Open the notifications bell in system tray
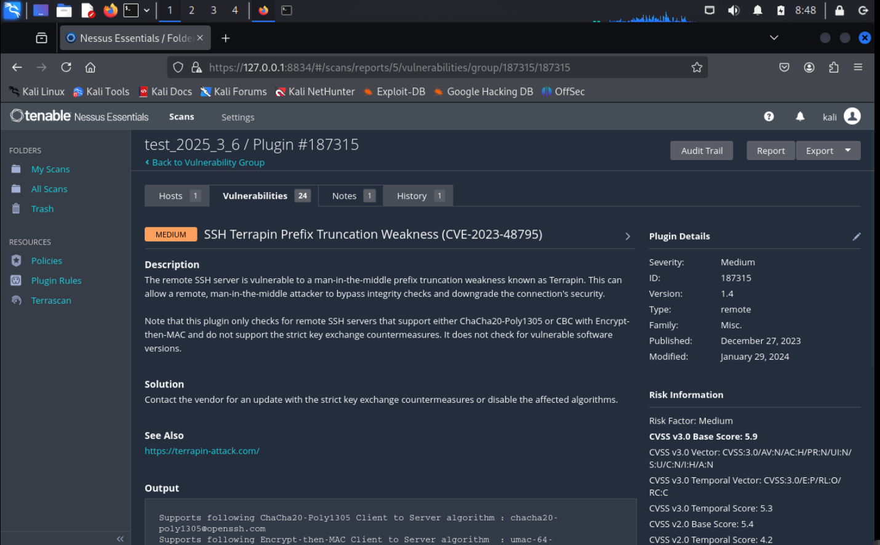 pos(758,10)
